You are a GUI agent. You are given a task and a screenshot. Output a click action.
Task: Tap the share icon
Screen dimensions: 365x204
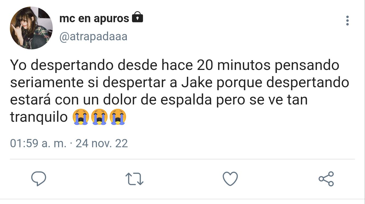coord(326,179)
